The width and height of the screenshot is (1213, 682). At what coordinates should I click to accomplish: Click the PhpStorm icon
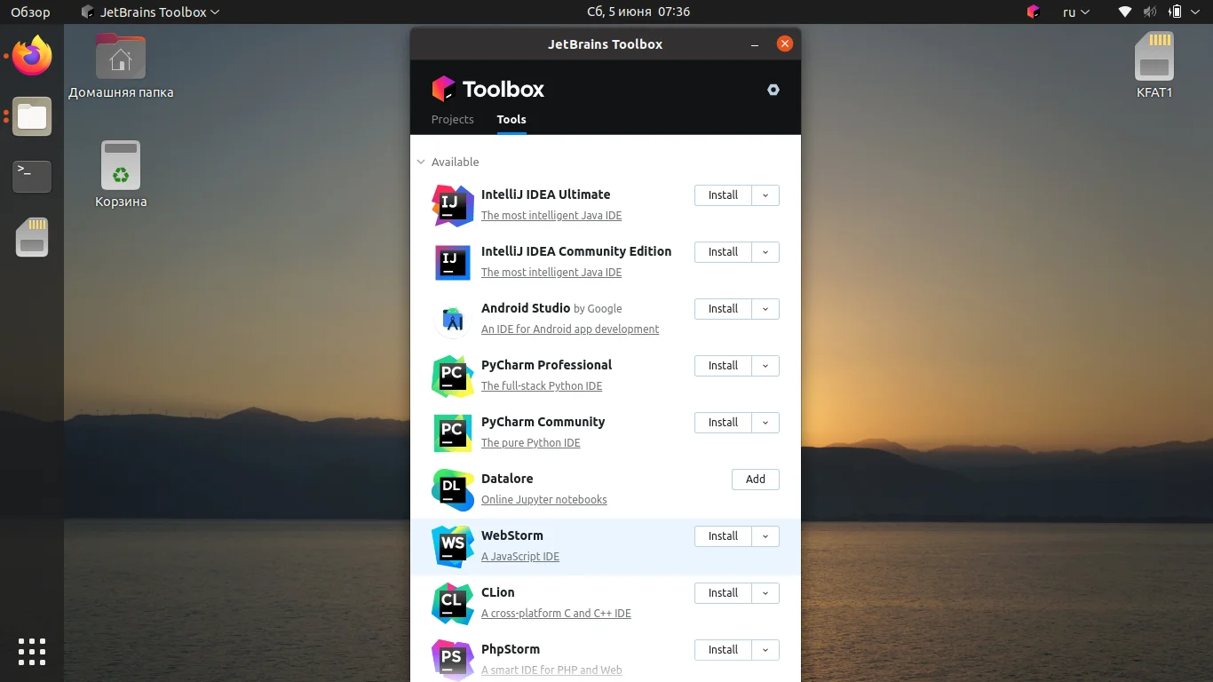pyautogui.click(x=452, y=660)
